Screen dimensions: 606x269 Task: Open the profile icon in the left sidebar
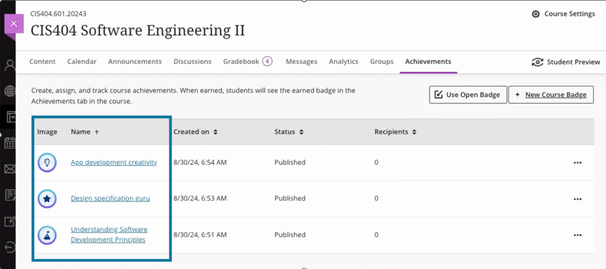(10, 65)
